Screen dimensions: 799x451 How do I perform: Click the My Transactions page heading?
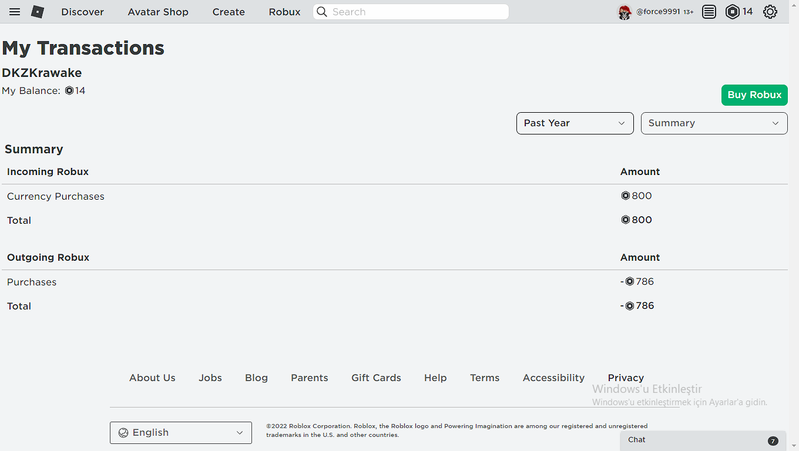83,48
